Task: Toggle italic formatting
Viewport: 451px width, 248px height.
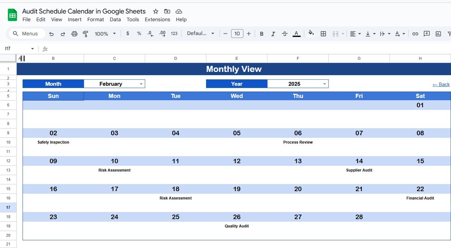Action: click(273, 34)
